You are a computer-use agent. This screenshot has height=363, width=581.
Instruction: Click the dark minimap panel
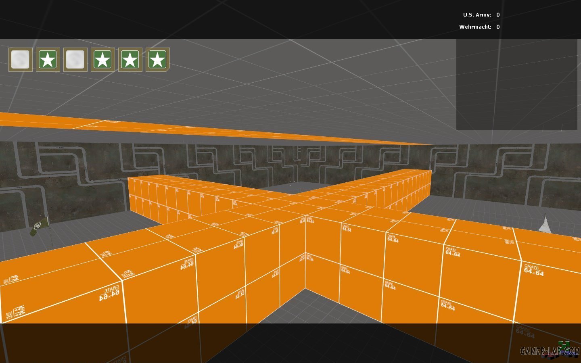516,85
